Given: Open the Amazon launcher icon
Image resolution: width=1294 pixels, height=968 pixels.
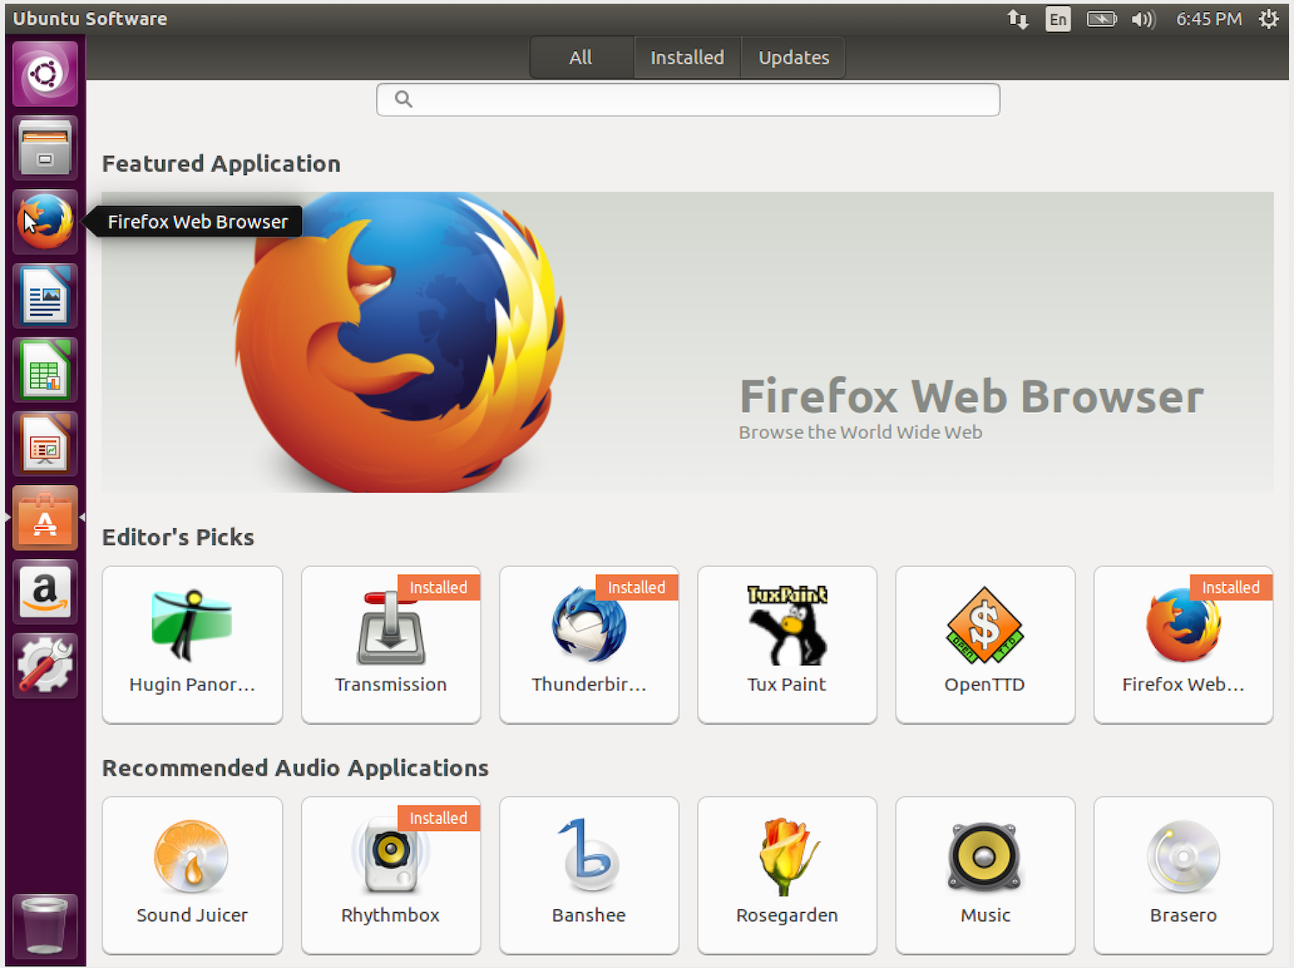Looking at the screenshot, I should 45,592.
